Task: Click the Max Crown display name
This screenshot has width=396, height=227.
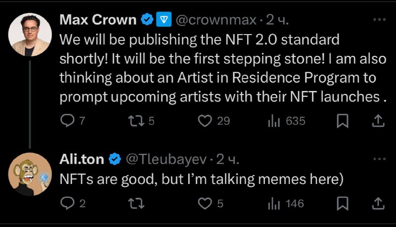Action: tap(98, 19)
